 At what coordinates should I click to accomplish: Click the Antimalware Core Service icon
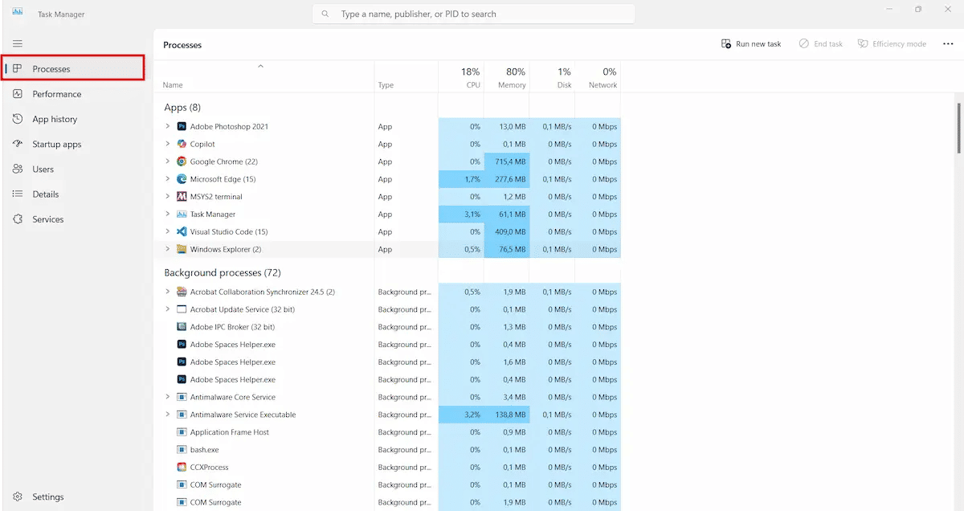182,397
